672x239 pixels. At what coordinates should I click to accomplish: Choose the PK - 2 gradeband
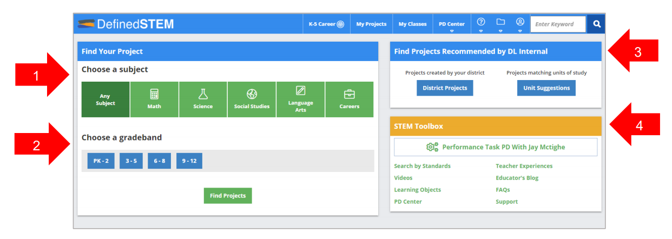101,161
